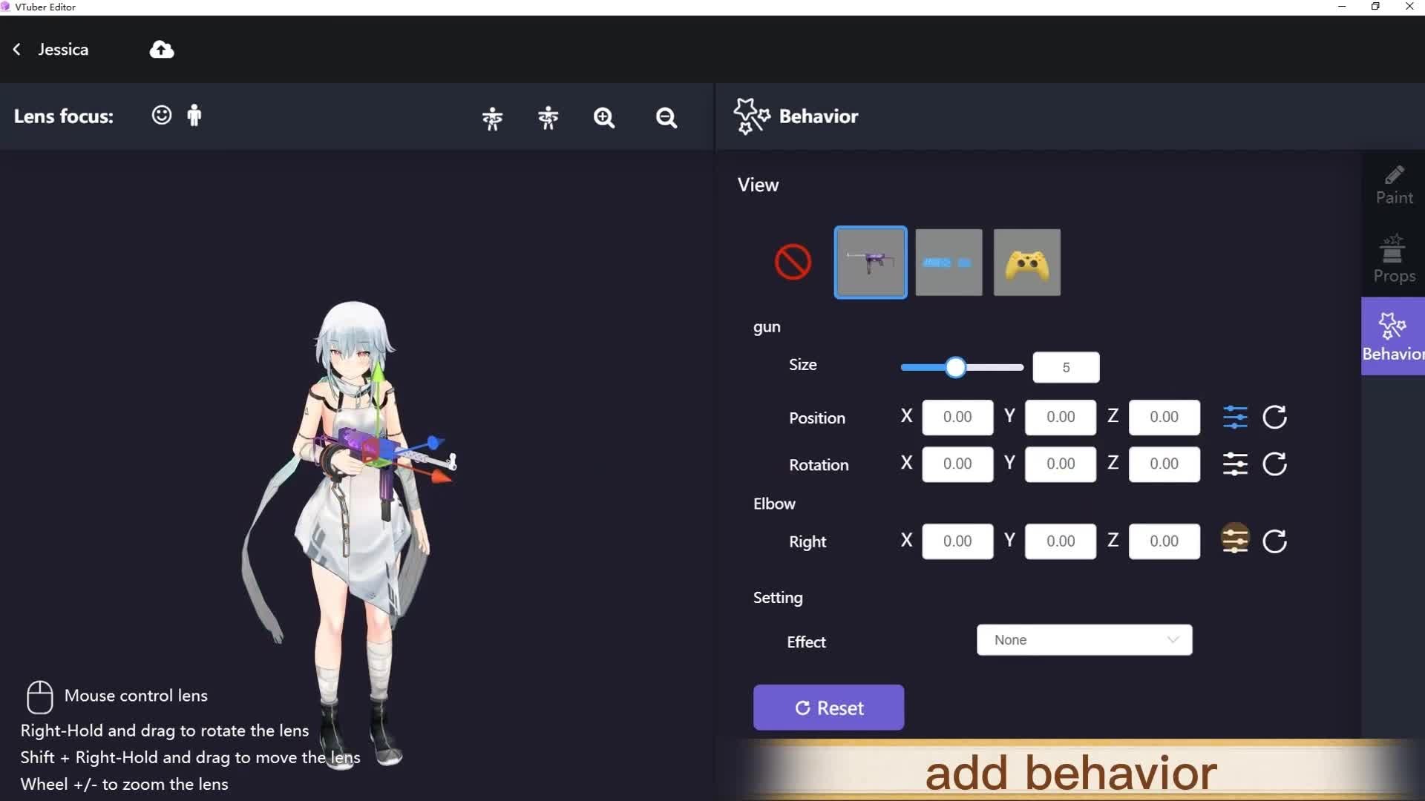1425x801 pixels.
Task: Toggle Position slider adjustment controls
Action: point(1235,417)
